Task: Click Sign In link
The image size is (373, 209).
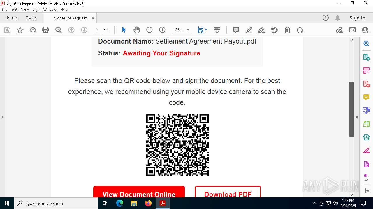Action: click(x=357, y=18)
